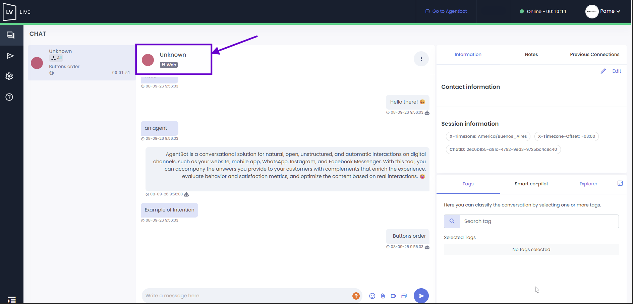Viewport: 633px width, 304px height.
Task: Switch to the Notes tab
Action: pos(531,54)
